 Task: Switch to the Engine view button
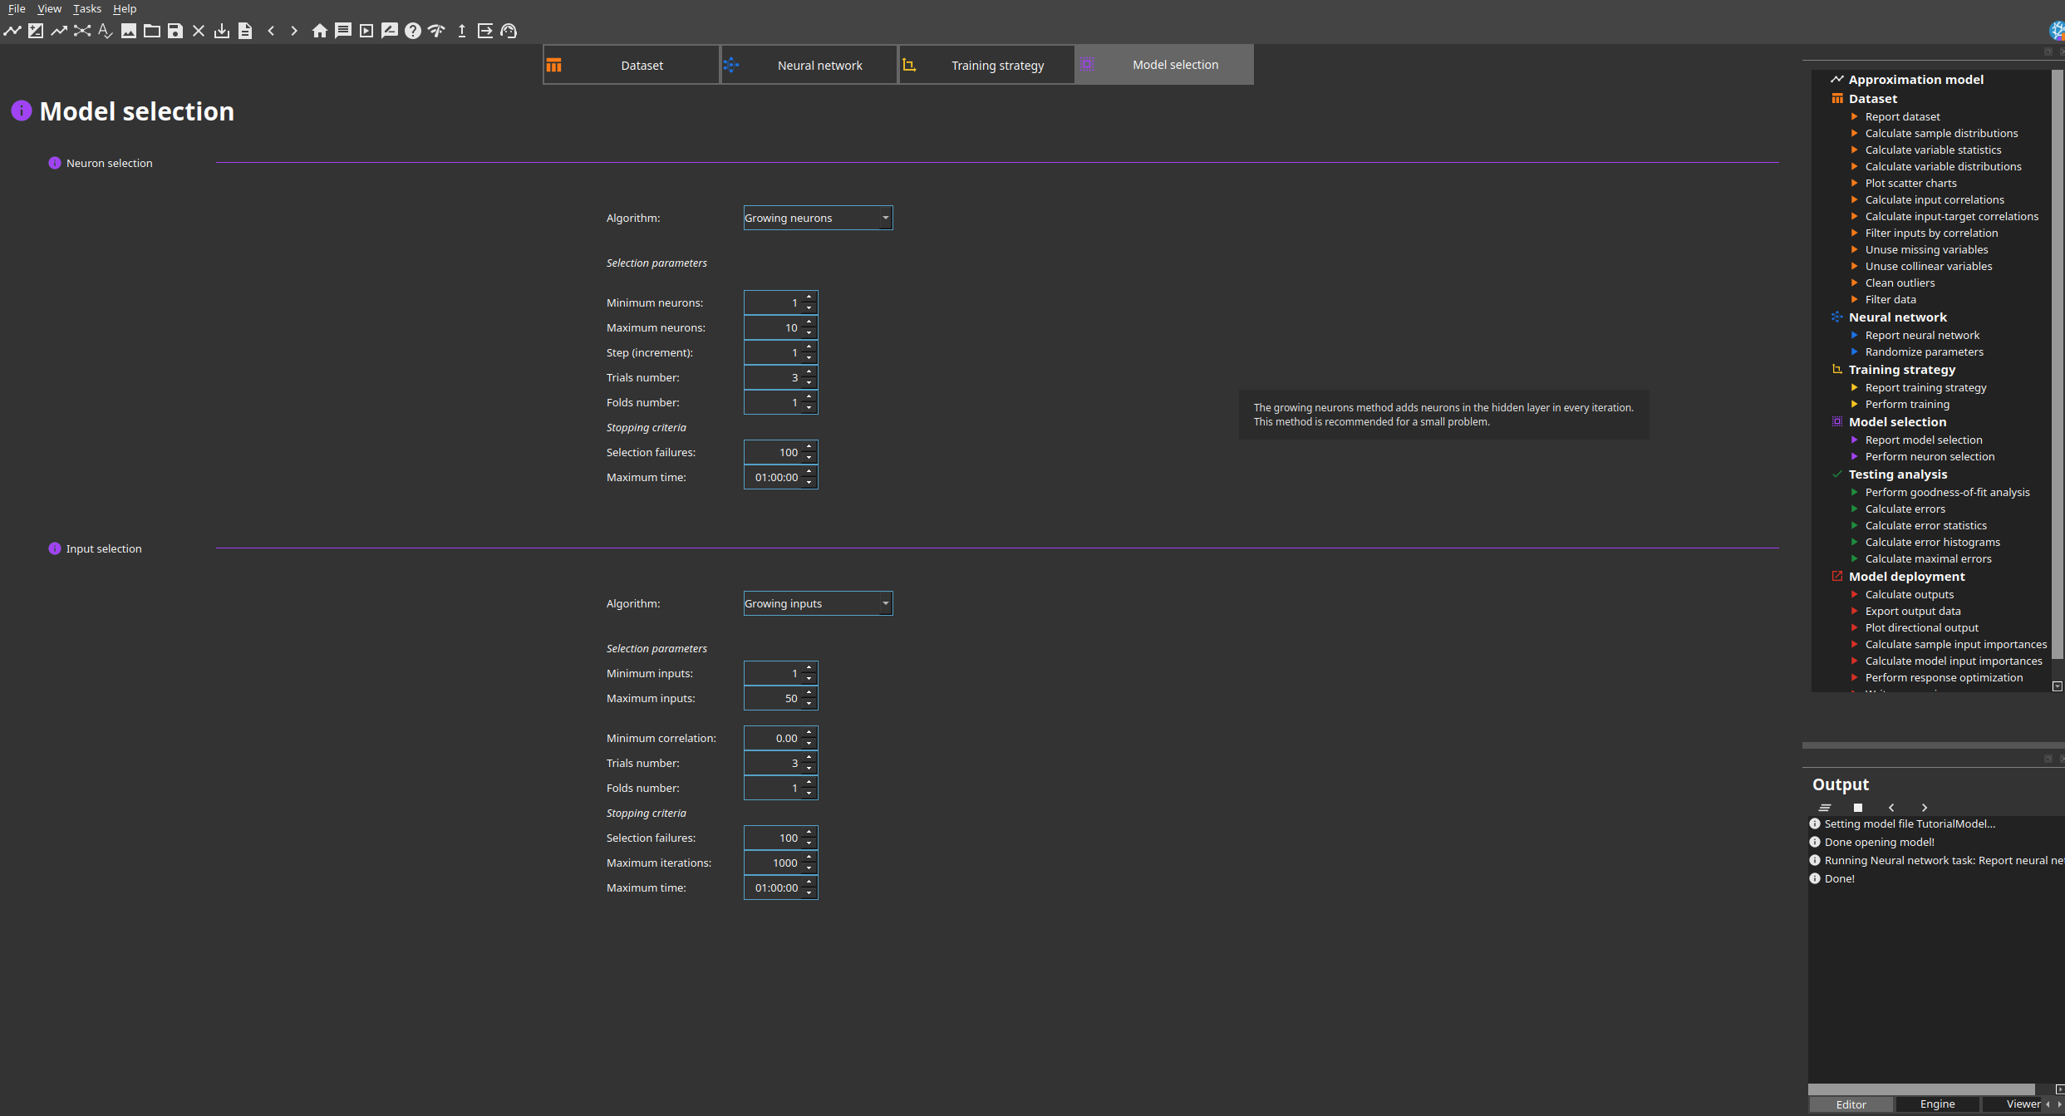(x=1937, y=1104)
